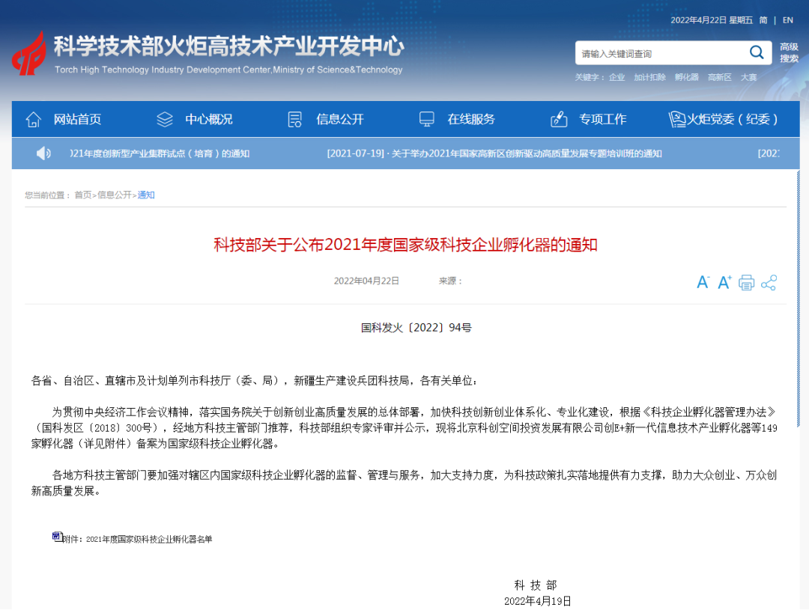Open the 孵化器 keyword link

click(686, 77)
